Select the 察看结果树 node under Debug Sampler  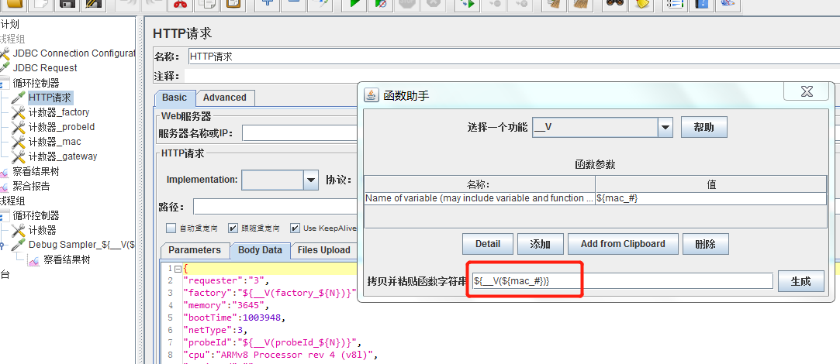pos(67,260)
